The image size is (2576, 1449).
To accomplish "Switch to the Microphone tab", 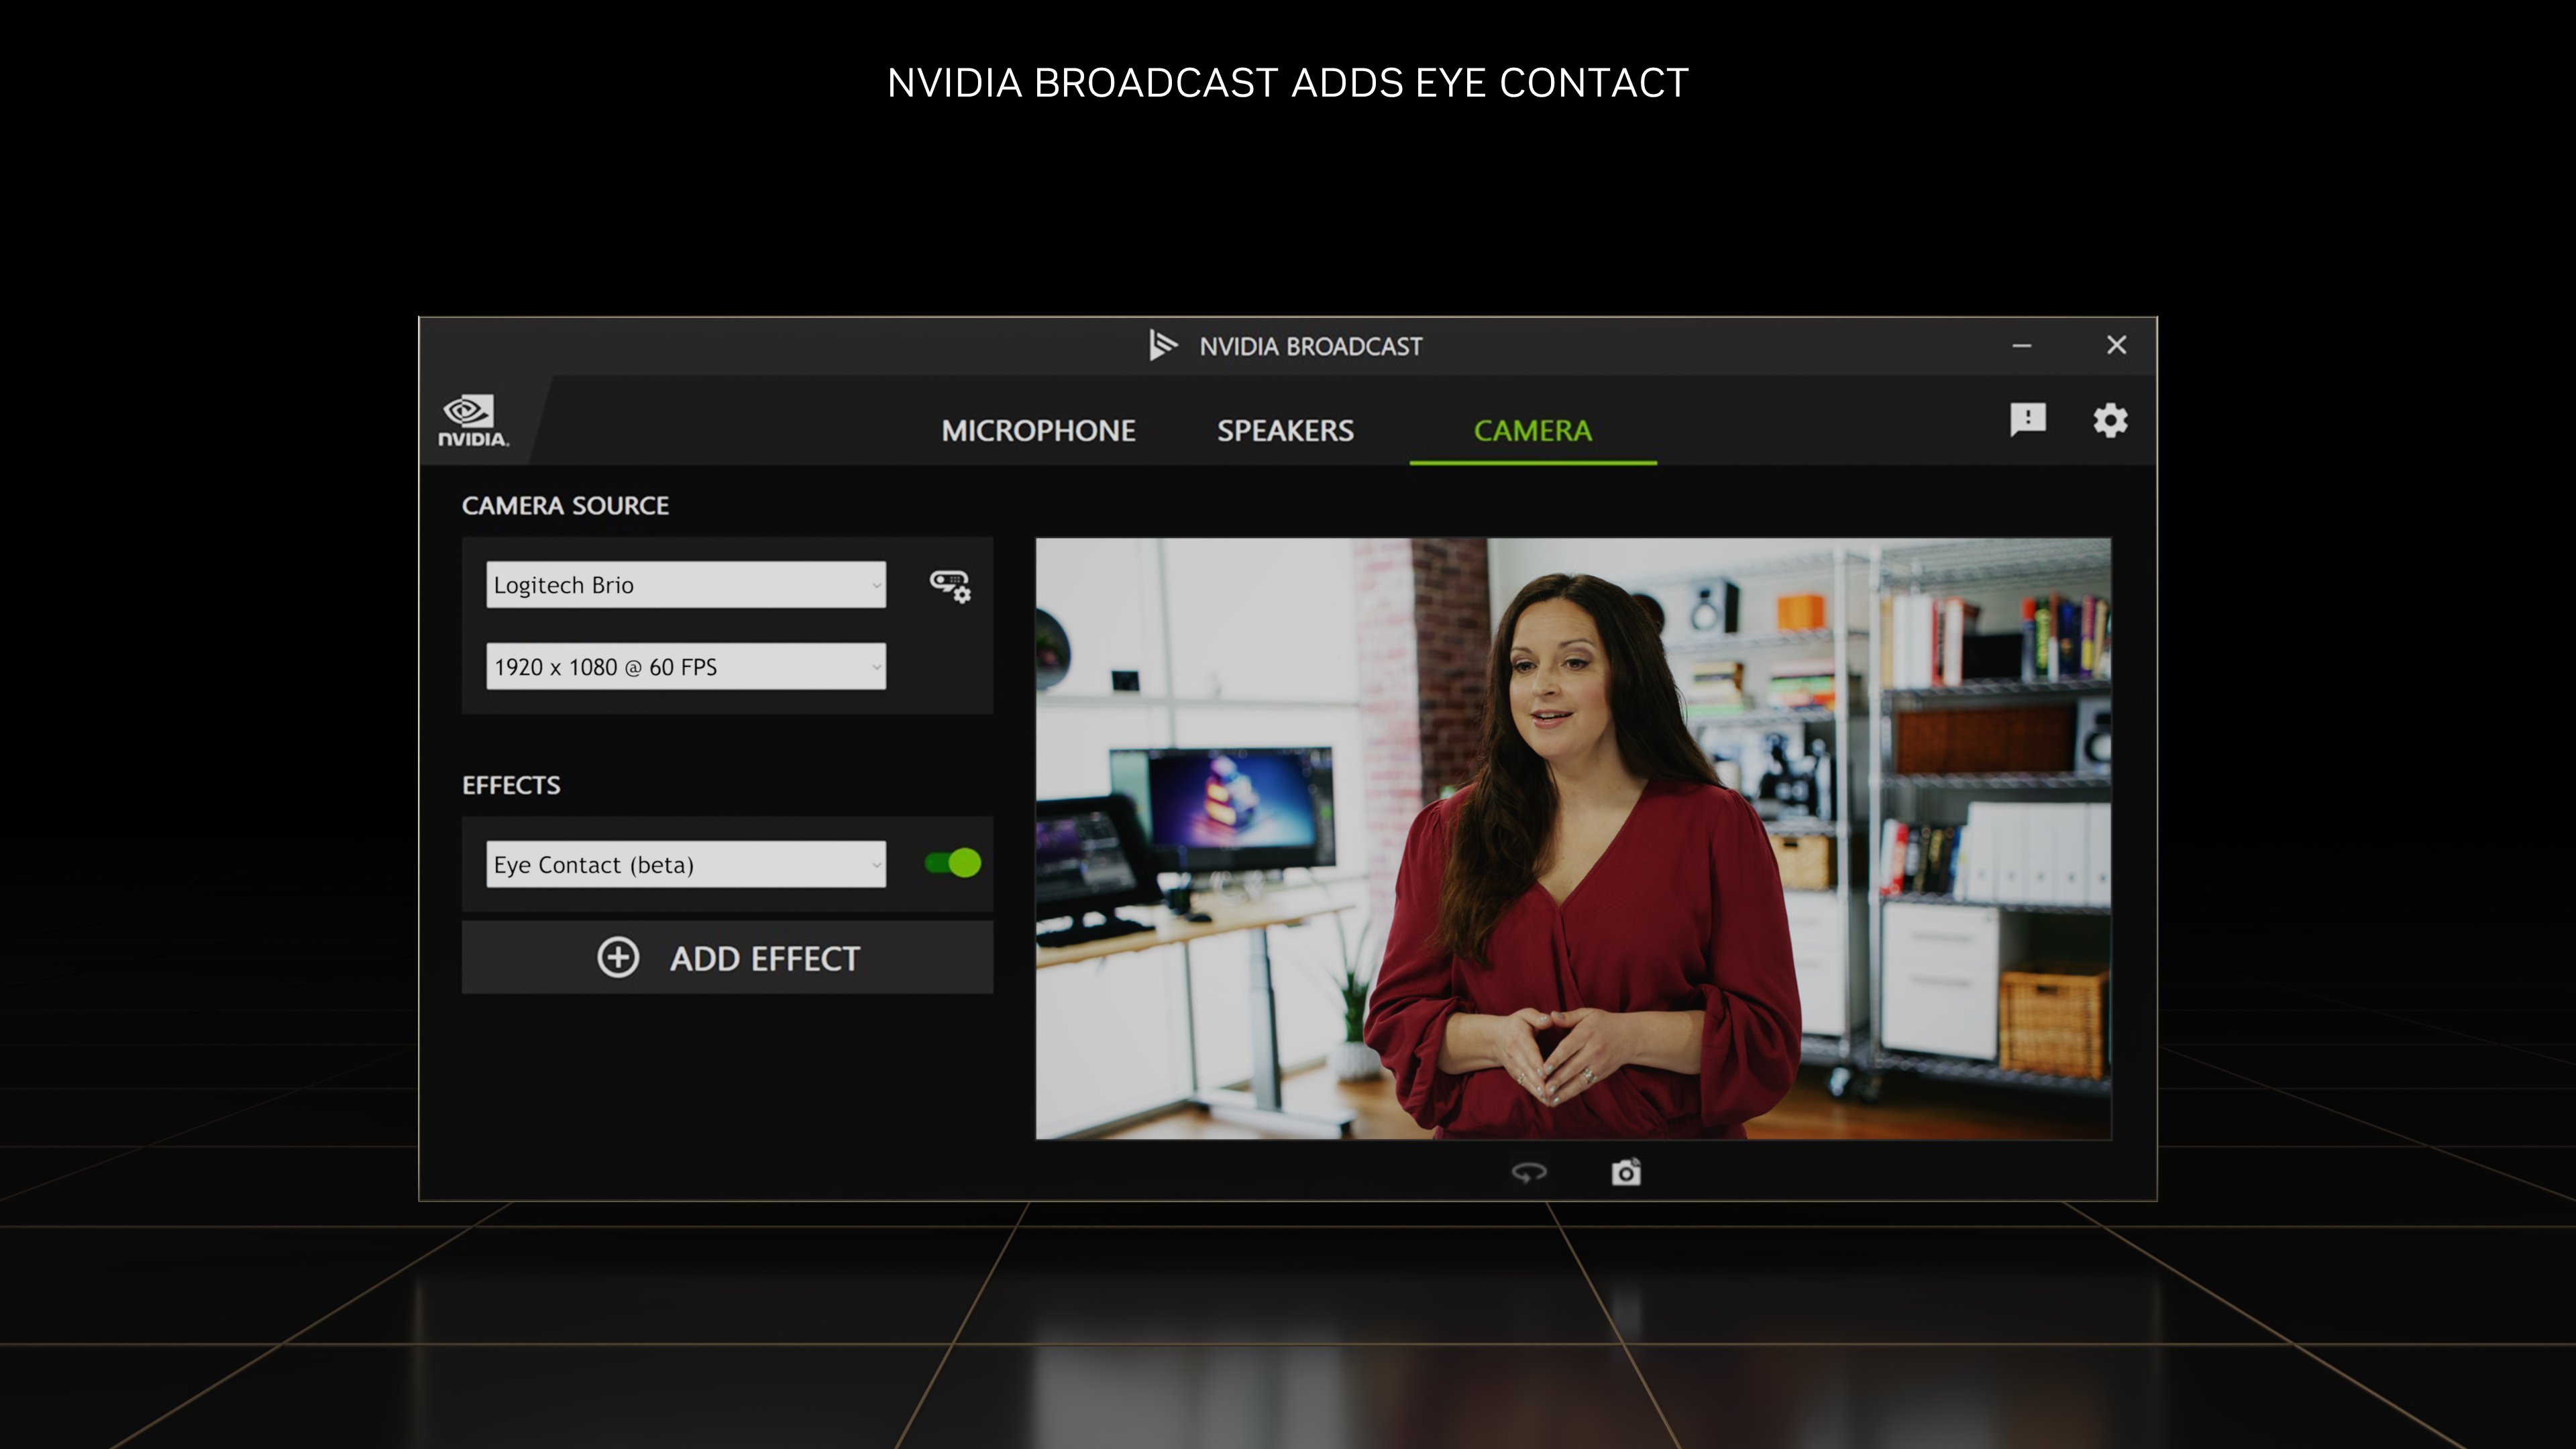I will [1038, 431].
